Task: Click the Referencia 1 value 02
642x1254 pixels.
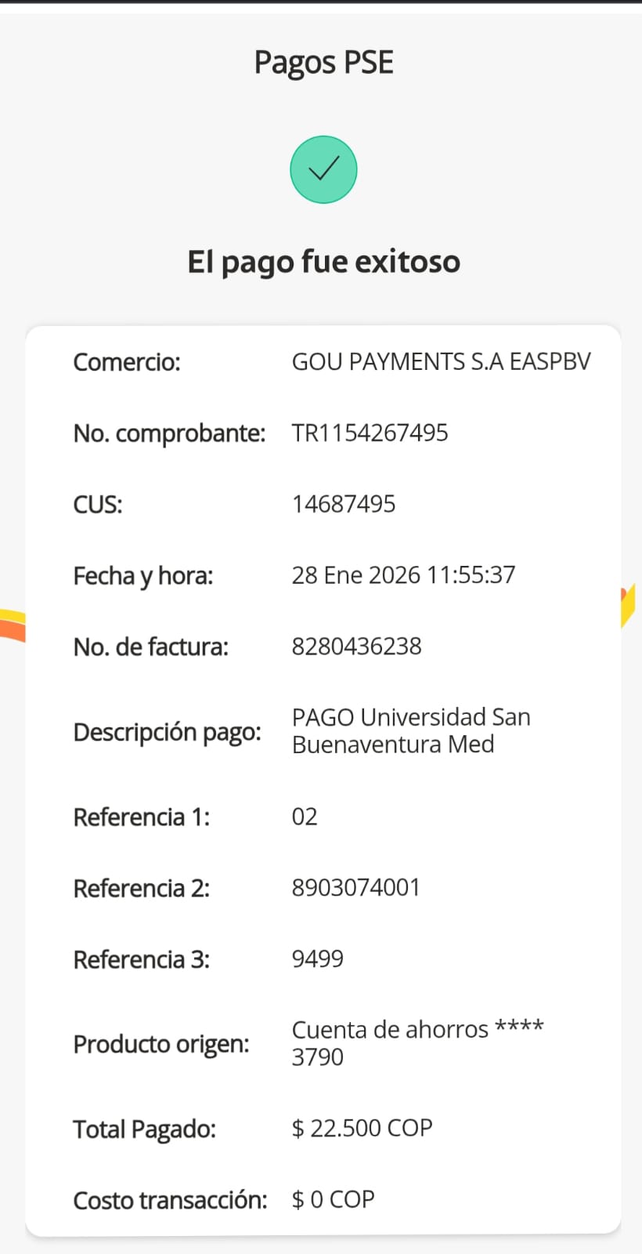Action: (305, 817)
